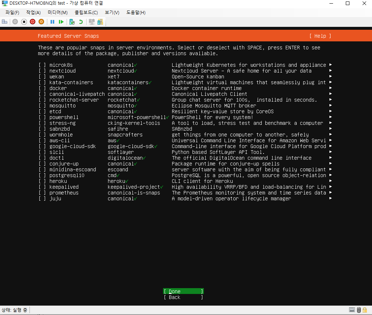Click the Back button

click(183, 297)
